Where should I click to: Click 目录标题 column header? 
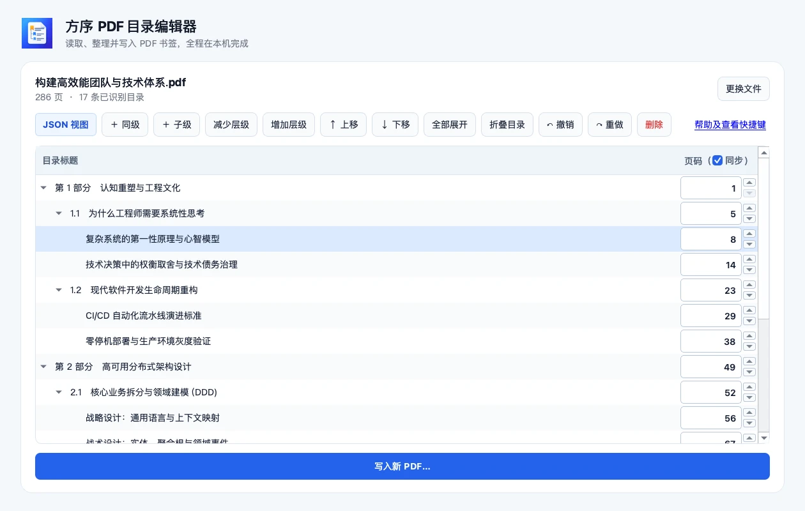pyautogui.click(x=61, y=160)
